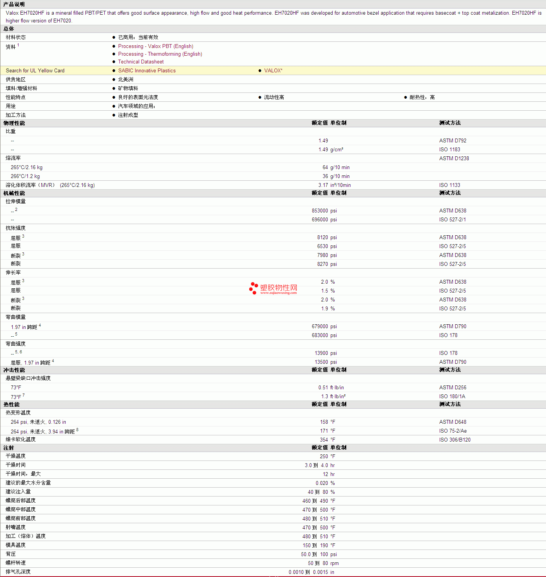Click the 干燥温度 row label
Viewport: 546px width, 577px height.
click(16, 456)
